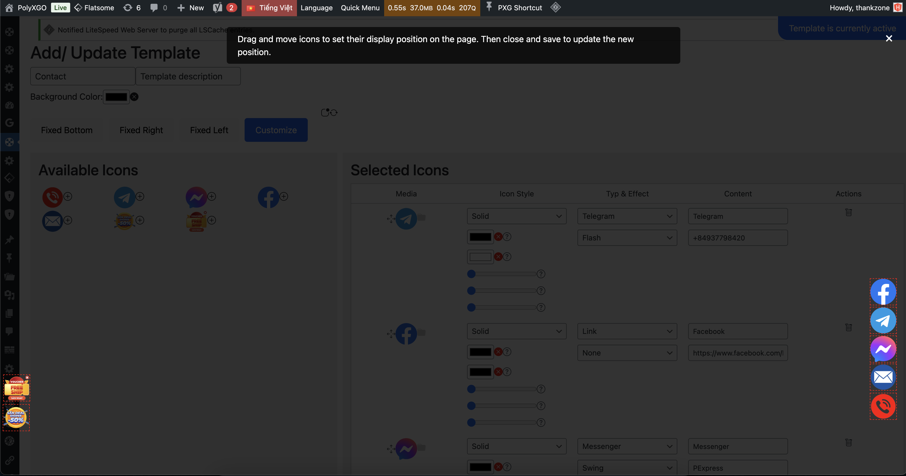The height and width of the screenshot is (476, 906).
Task: Click the https://www.facebook.com URL field
Action: point(738,353)
